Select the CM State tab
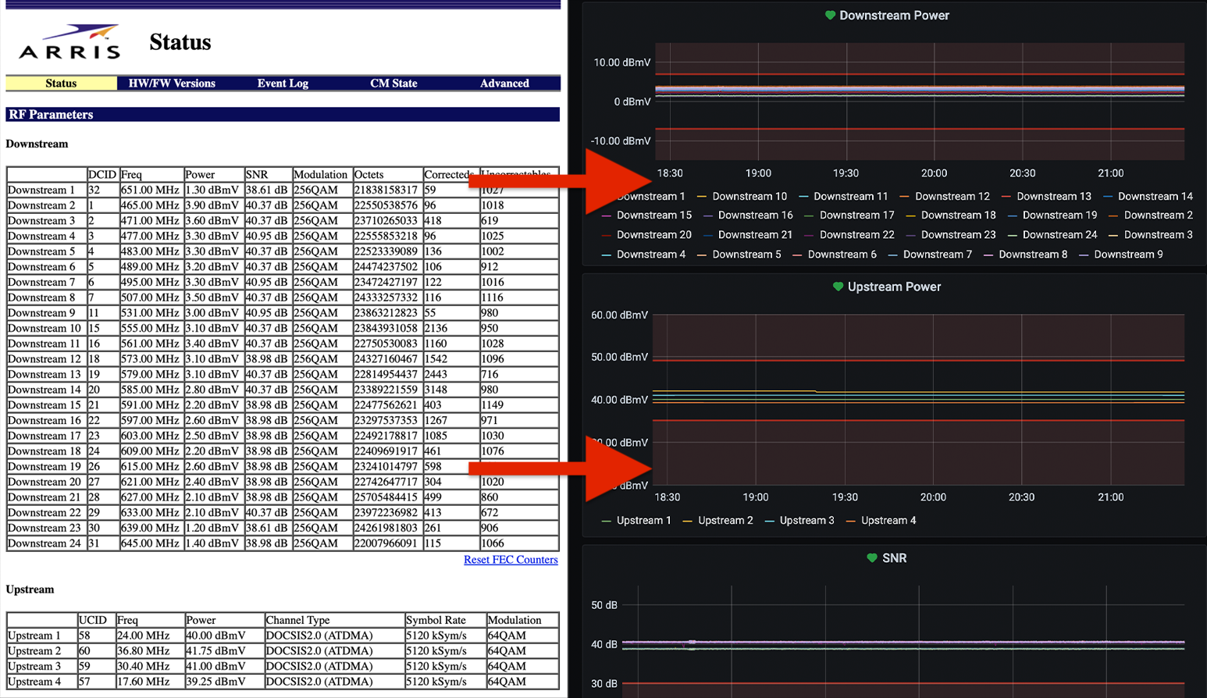1207x698 pixels. point(393,83)
